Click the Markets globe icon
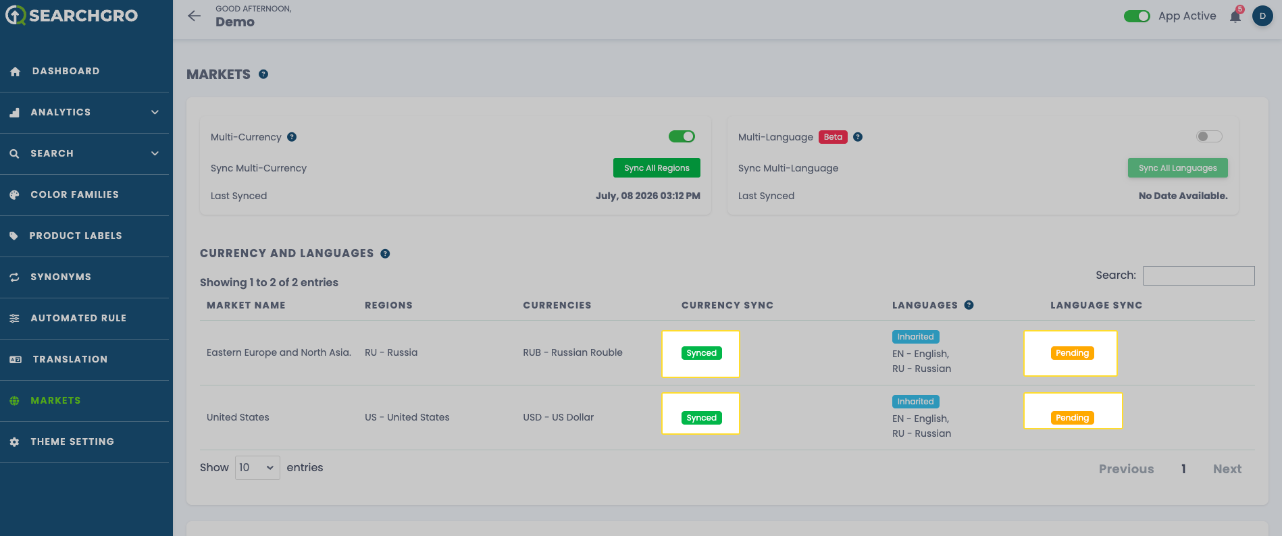The image size is (1282, 536). pyautogui.click(x=14, y=401)
